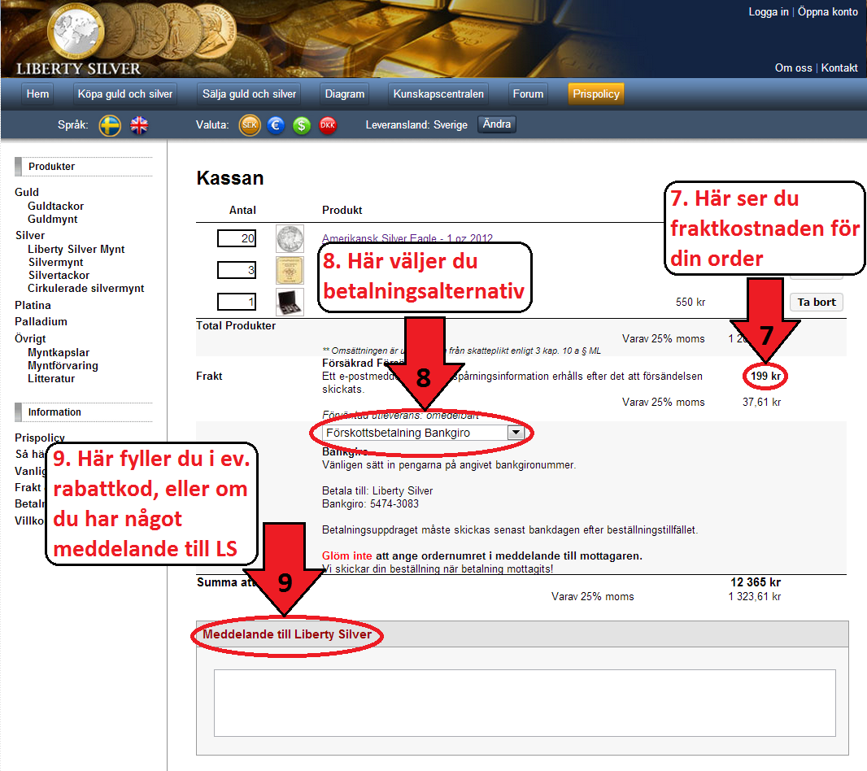Open the coin case product thumbnail
Viewport: 867px width, 771px height.
pyautogui.click(x=290, y=302)
